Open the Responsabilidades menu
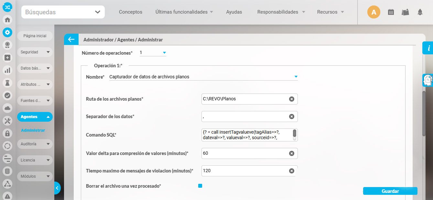 281,12
